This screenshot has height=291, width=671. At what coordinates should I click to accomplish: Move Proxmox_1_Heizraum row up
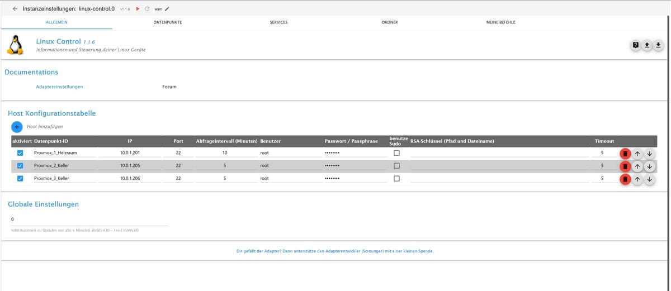pyautogui.click(x=637, y=153)
